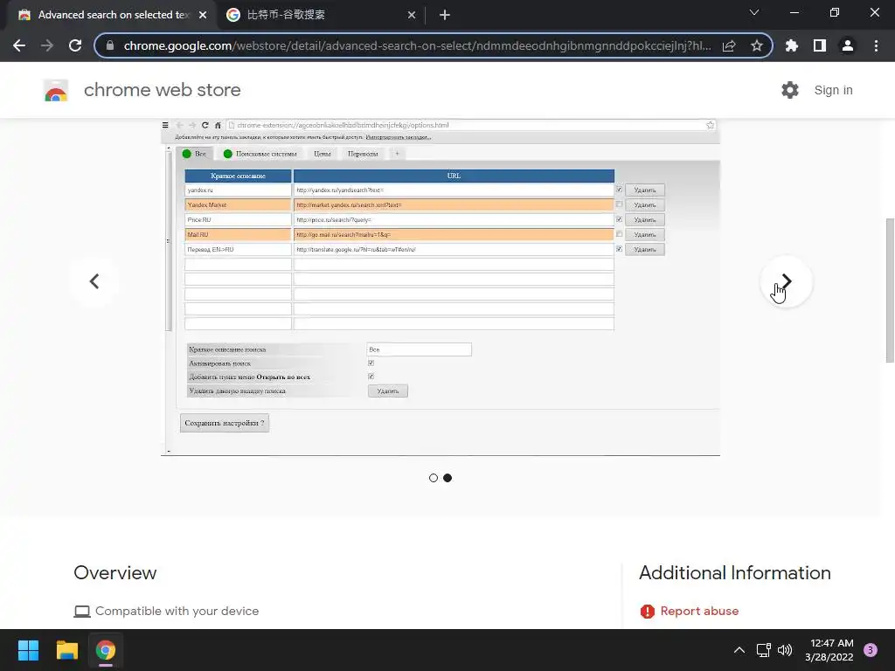Go back to the previous page
The width and height of the screenshot is (895, 671).
19,45
